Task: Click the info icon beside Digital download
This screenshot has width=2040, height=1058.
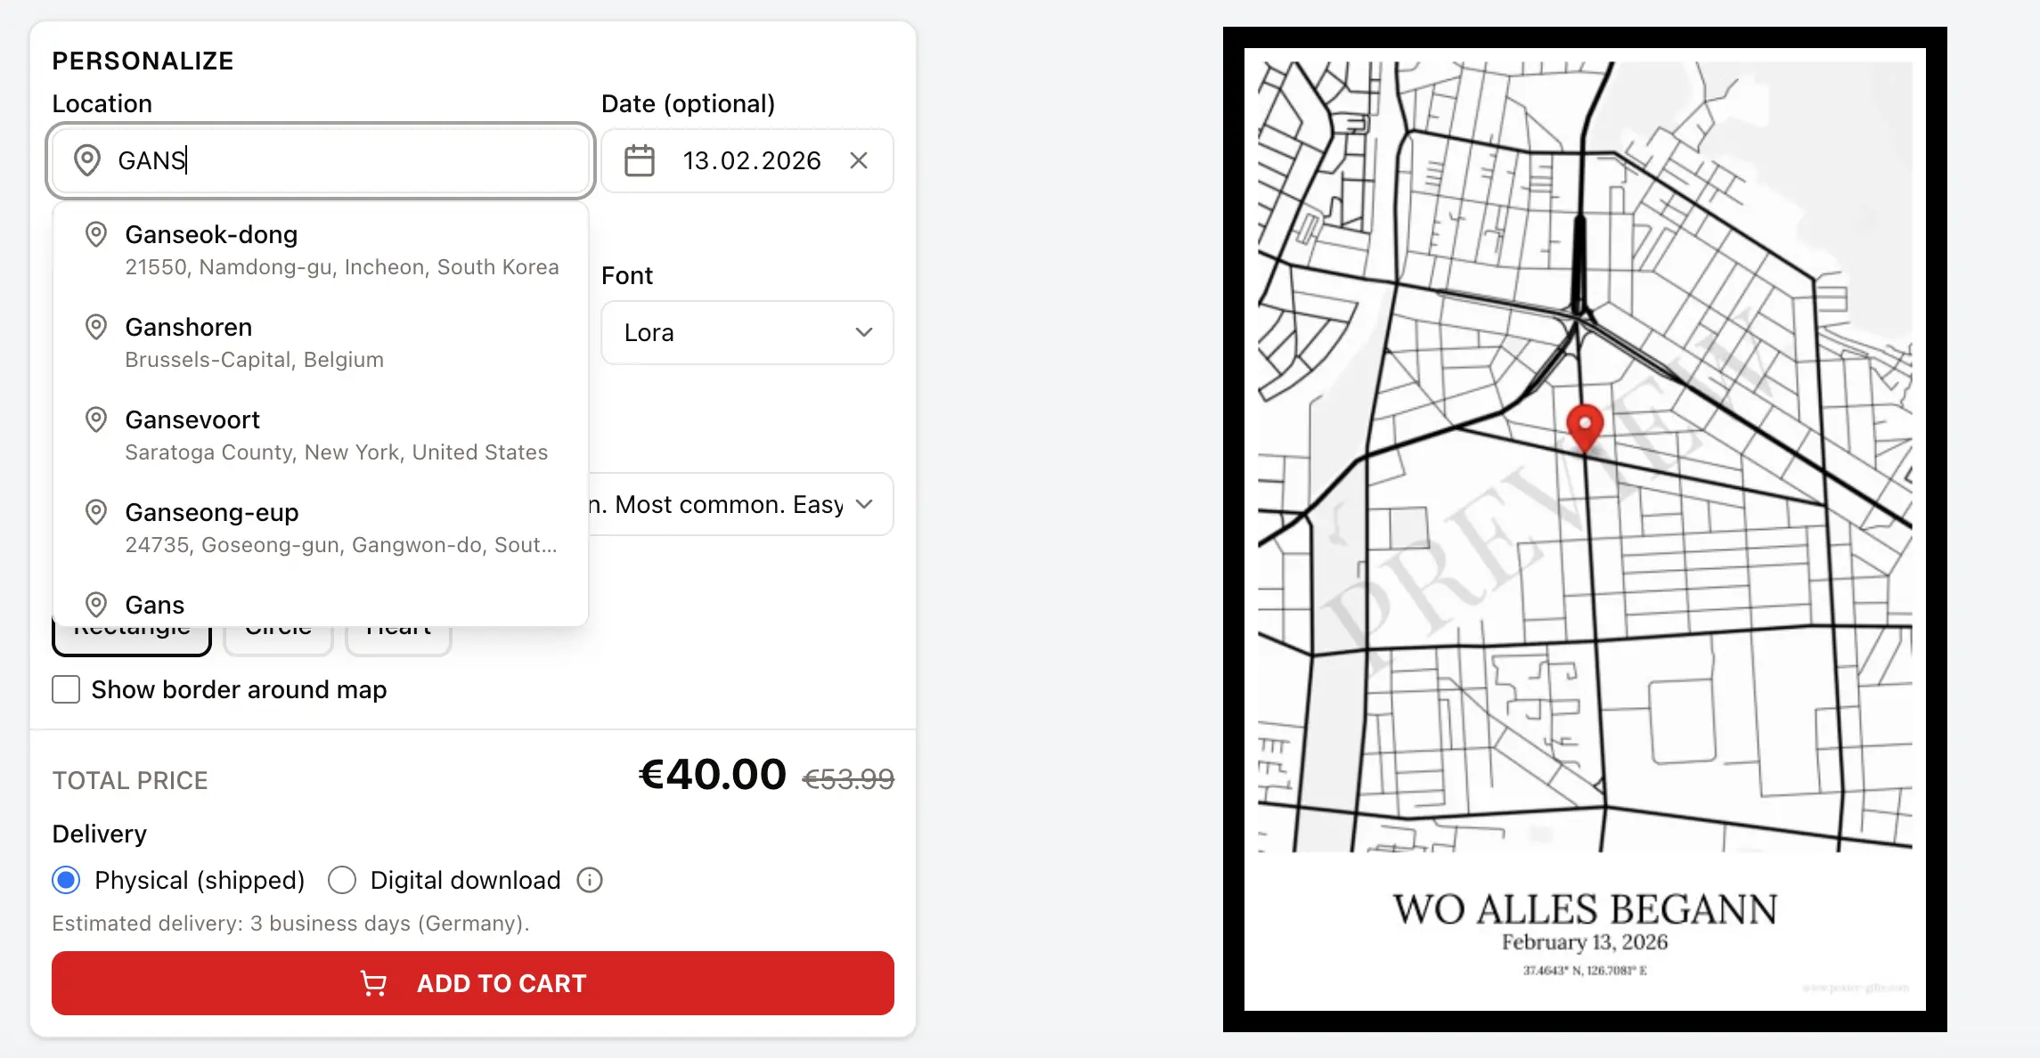Action: pyautogui.click(x=590, y=880)
